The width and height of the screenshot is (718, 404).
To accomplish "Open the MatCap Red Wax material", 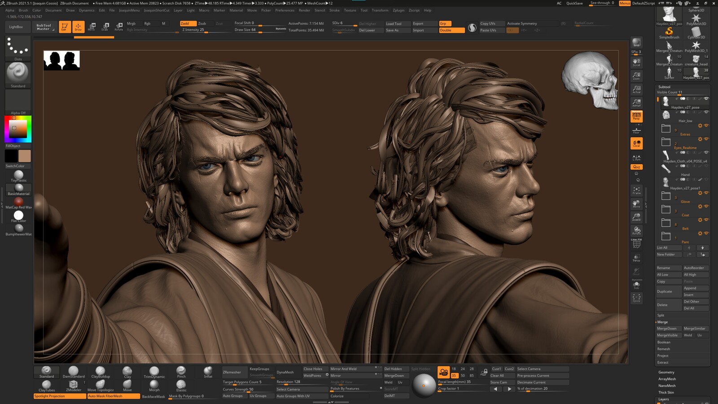I will pos(18,202).
